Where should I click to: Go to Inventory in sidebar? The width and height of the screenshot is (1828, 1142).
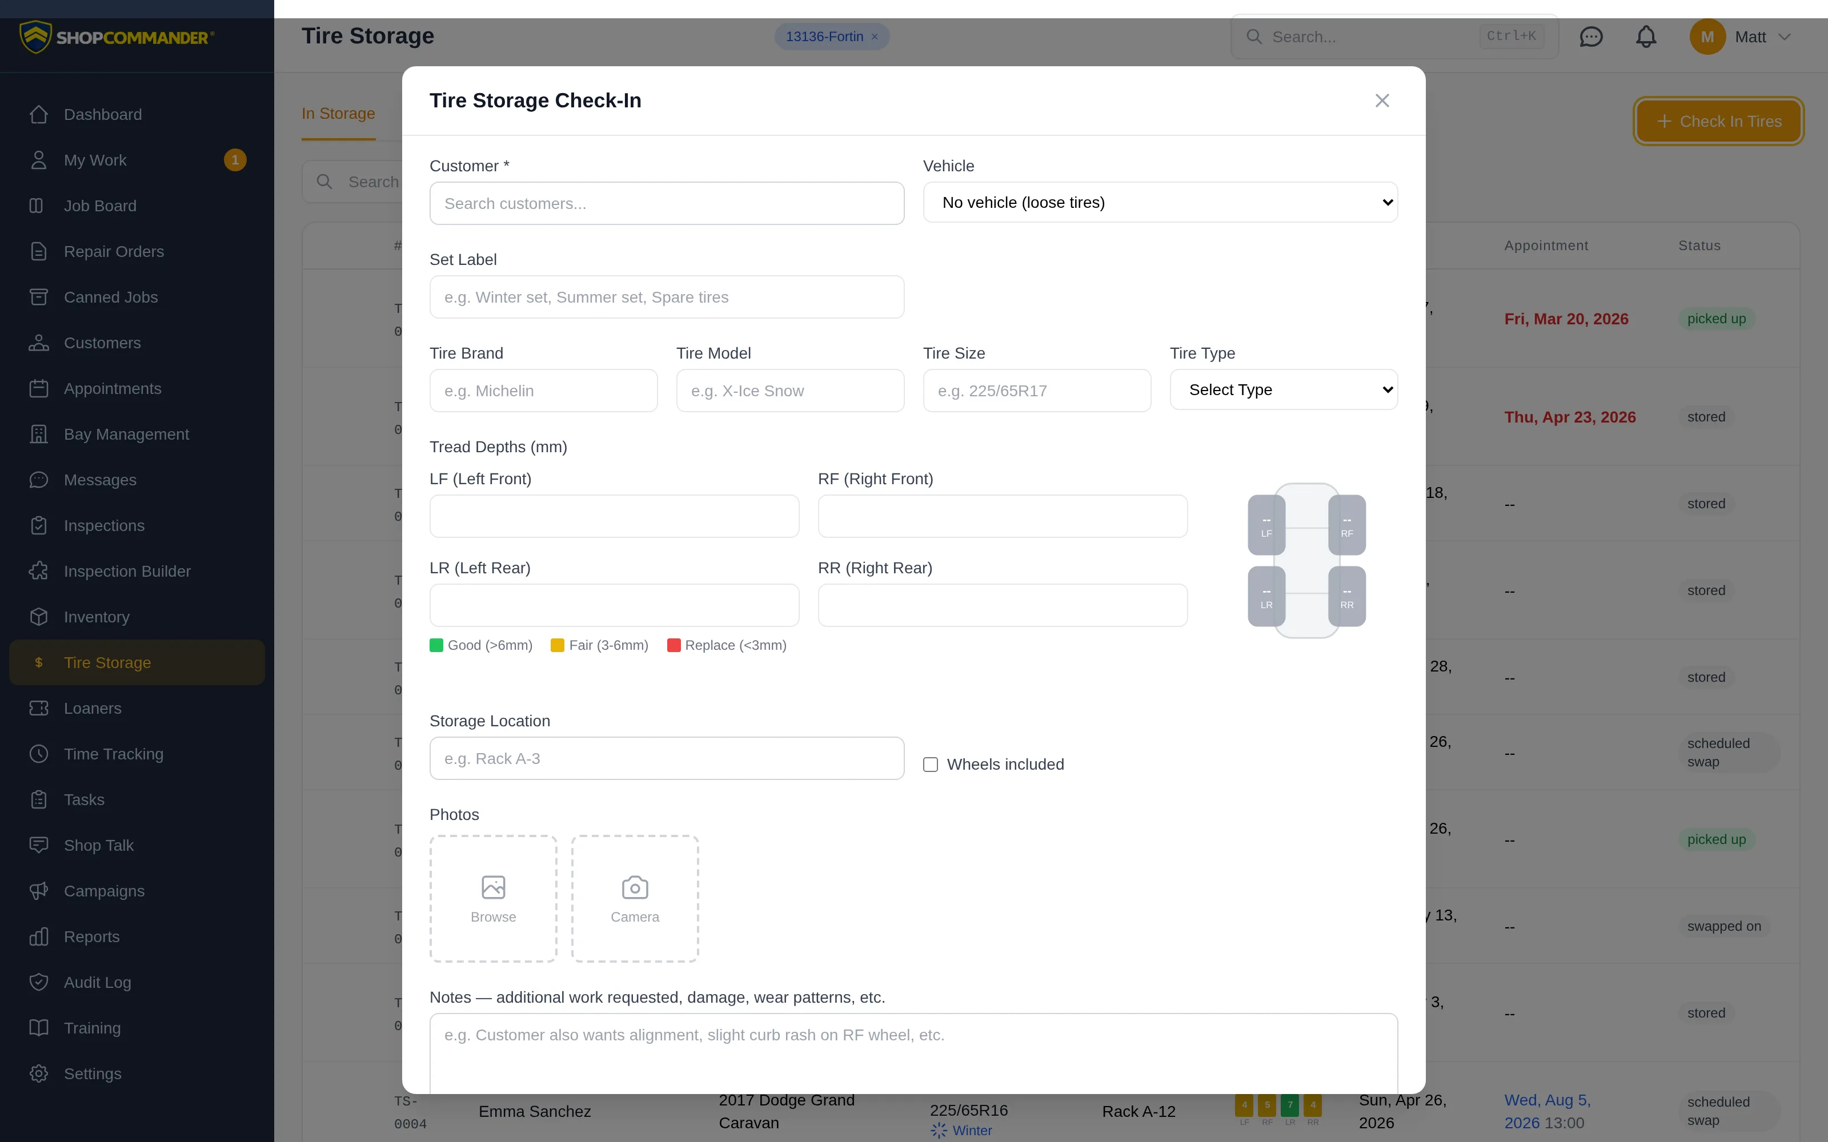137,617
